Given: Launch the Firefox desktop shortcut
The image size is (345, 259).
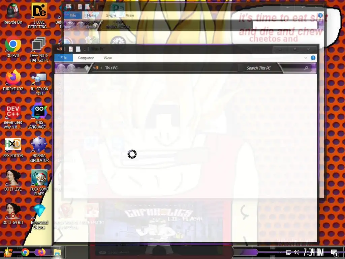Looking at the screenshot, I should (13, 80).
